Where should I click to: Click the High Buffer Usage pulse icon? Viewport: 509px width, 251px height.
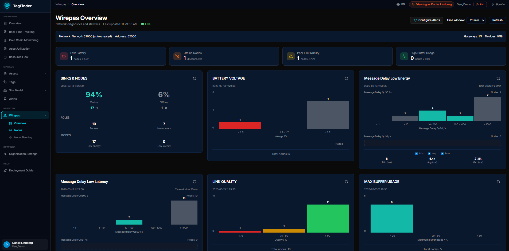[404, 56]
